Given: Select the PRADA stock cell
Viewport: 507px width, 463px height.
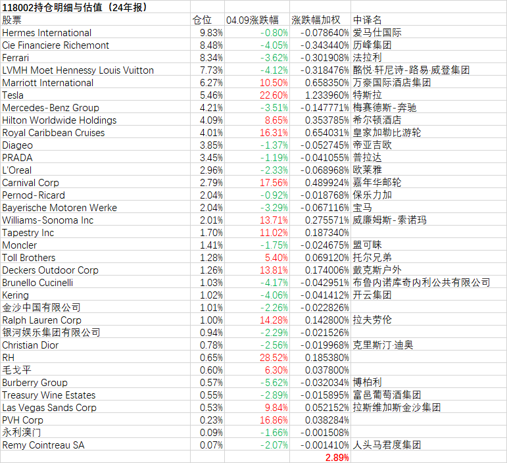Looking at the screenshot, I should (x=95, y=157).
